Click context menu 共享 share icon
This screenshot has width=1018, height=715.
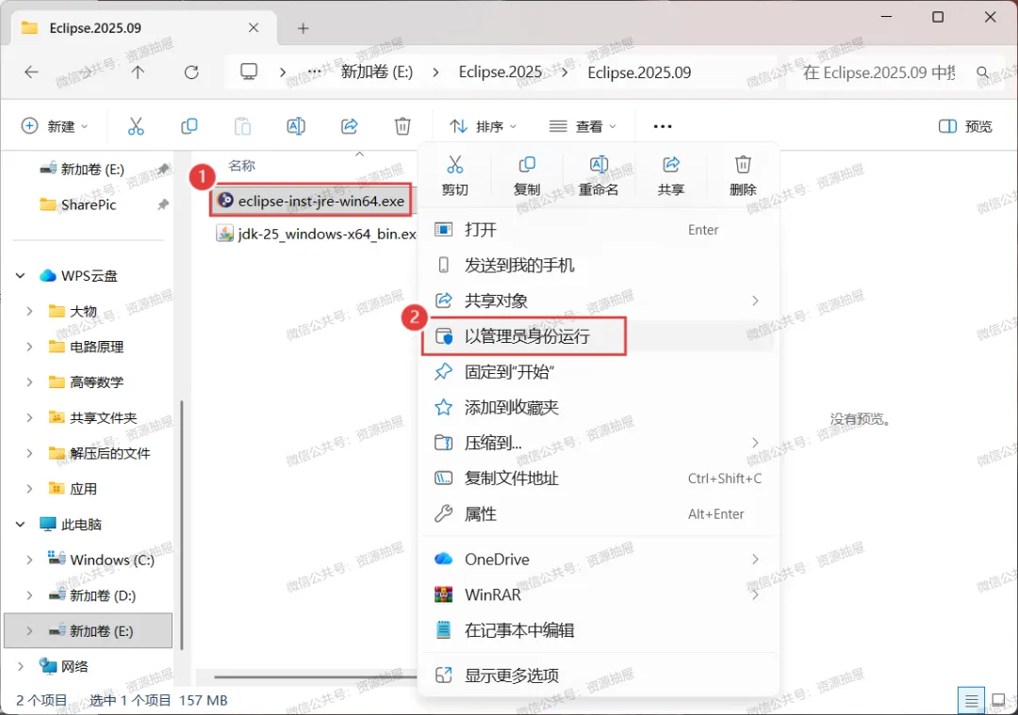click(671, 165)
